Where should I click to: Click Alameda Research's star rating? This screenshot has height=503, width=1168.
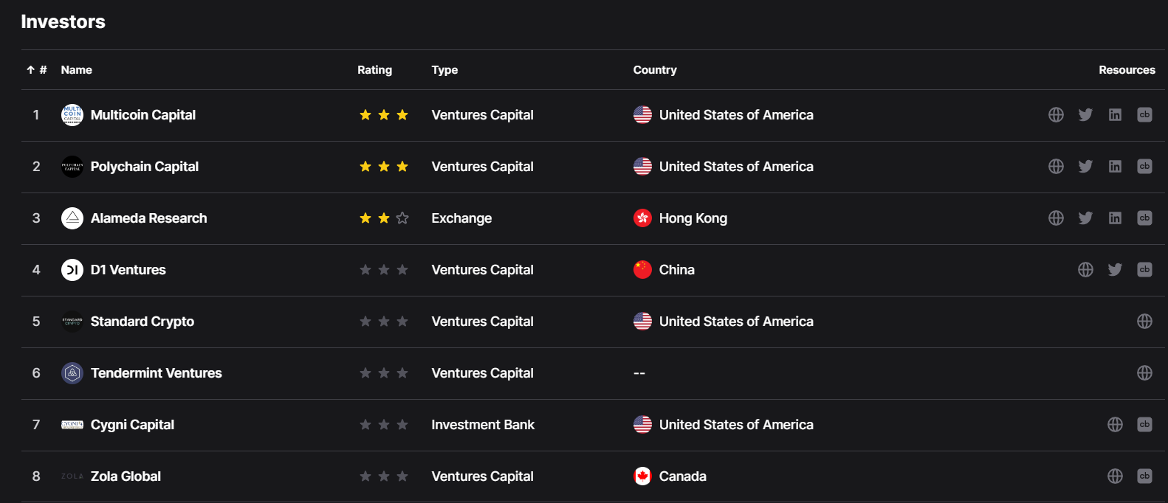[383, 218]
